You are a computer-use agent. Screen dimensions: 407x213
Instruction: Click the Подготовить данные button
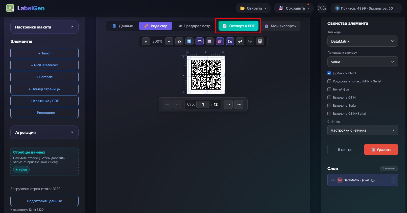(x=44, y=201)
